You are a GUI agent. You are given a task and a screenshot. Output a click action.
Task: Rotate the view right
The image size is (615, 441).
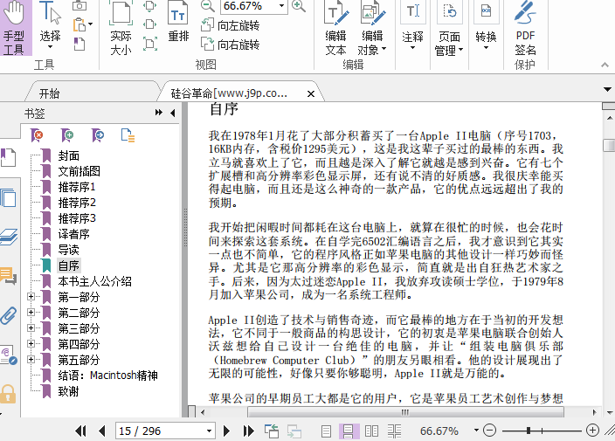230,44
